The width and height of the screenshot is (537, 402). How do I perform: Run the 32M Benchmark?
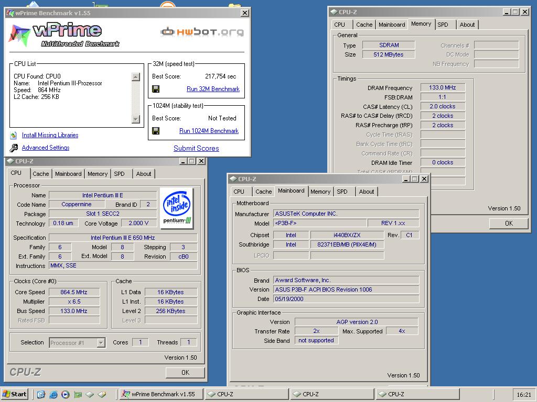coord(213,89)
